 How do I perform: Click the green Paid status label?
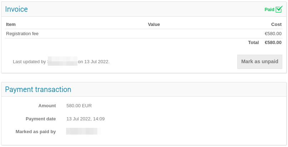coord(269,10)
